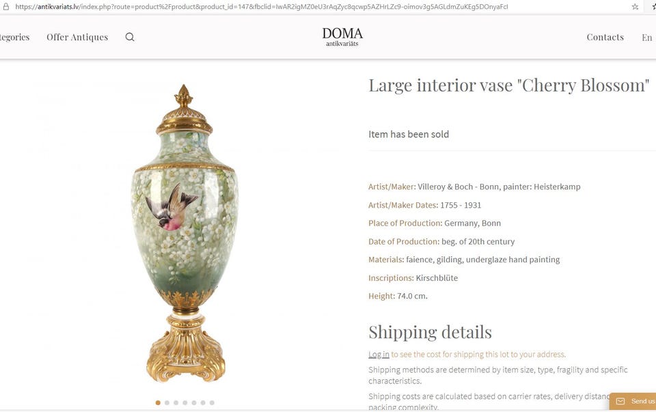This screenshot has width=656, height=412.
Task: Click the lock icon in address bar
Action: [x=6, y=7]
